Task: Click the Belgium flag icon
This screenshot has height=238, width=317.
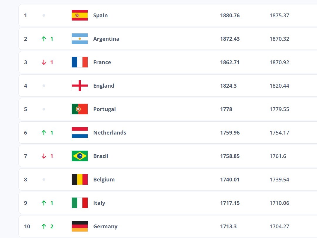Action: pyautogui.click(x=80, y=179)
